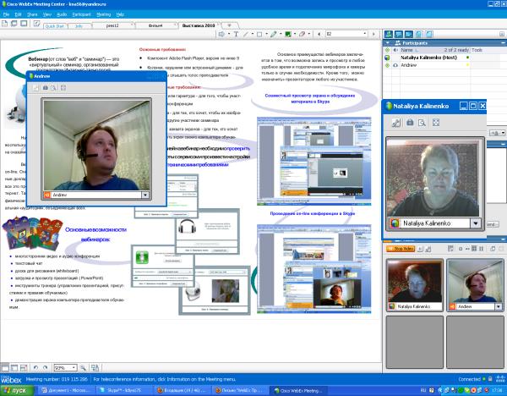Click the zoom magnifier icon in the bottom toolbar
Image resolution: width=507 pixels, height=396 pixels.
tap(83, 368)
